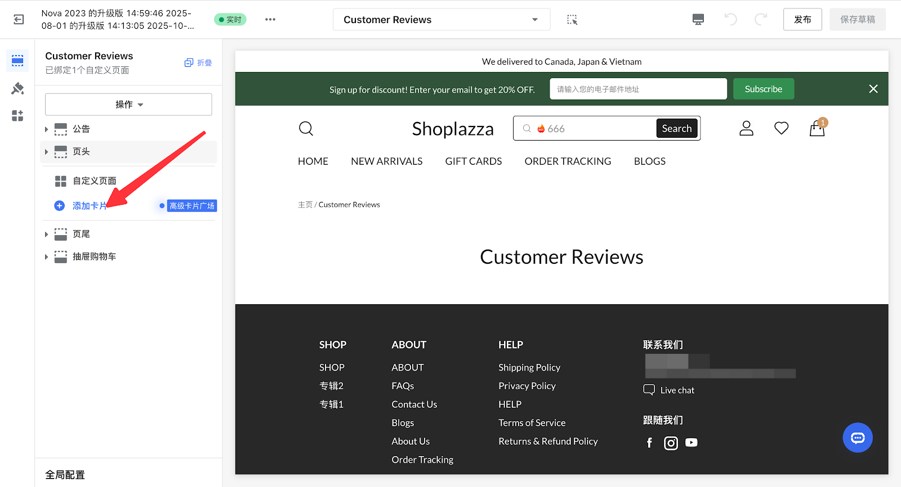Open the 操作 actions dropdown
The height and width of the screenshot is (487, 901).
click(128, 105)
